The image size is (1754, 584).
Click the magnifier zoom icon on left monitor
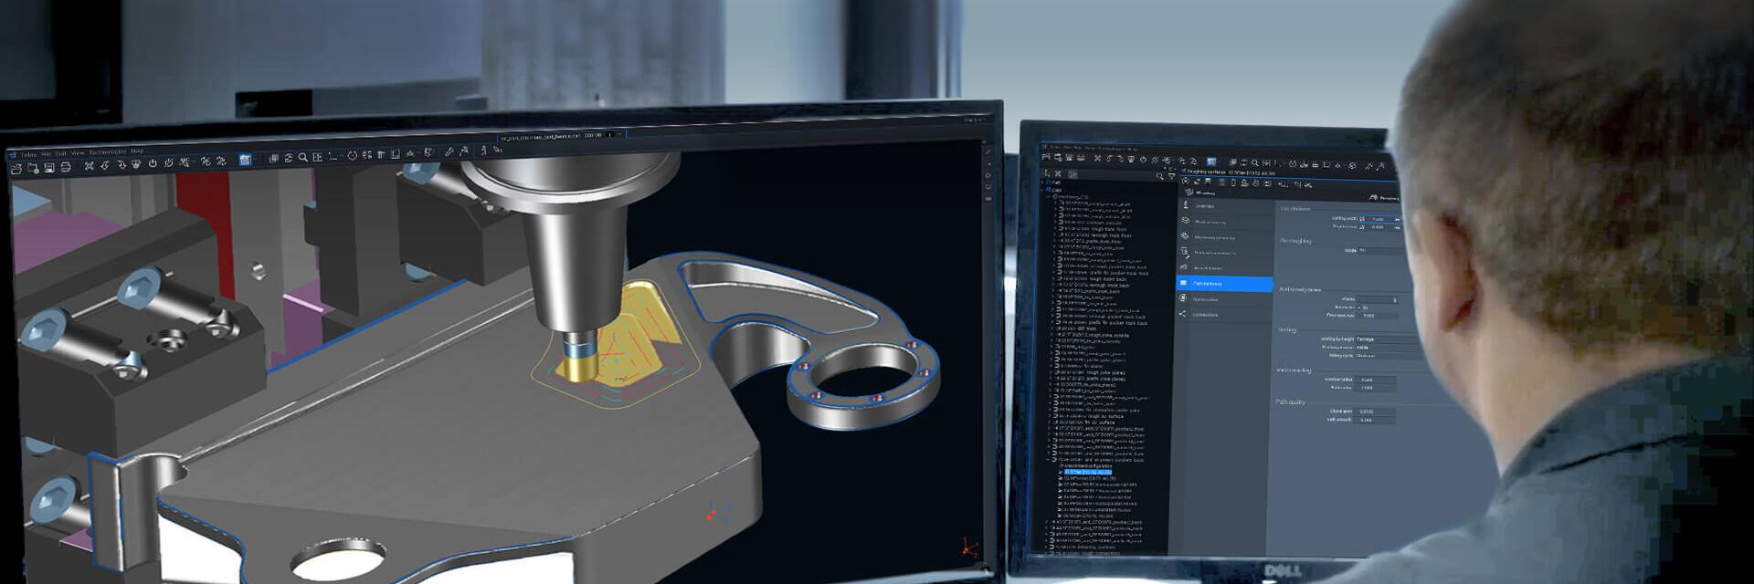click(303, 159)
